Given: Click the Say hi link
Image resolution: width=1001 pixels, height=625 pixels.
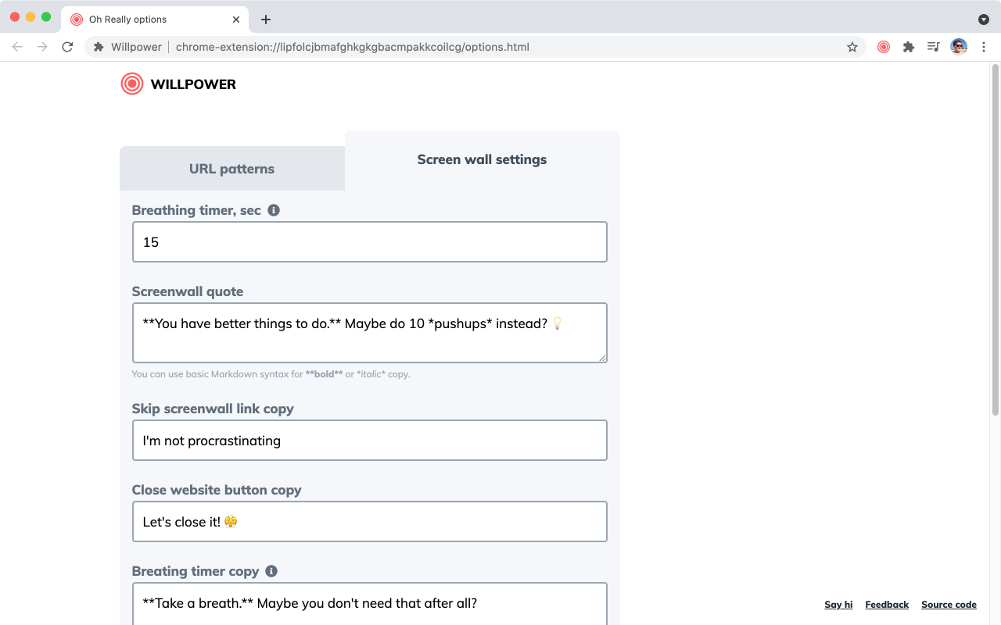Looking at the screenshot, I should click(838, 605).
